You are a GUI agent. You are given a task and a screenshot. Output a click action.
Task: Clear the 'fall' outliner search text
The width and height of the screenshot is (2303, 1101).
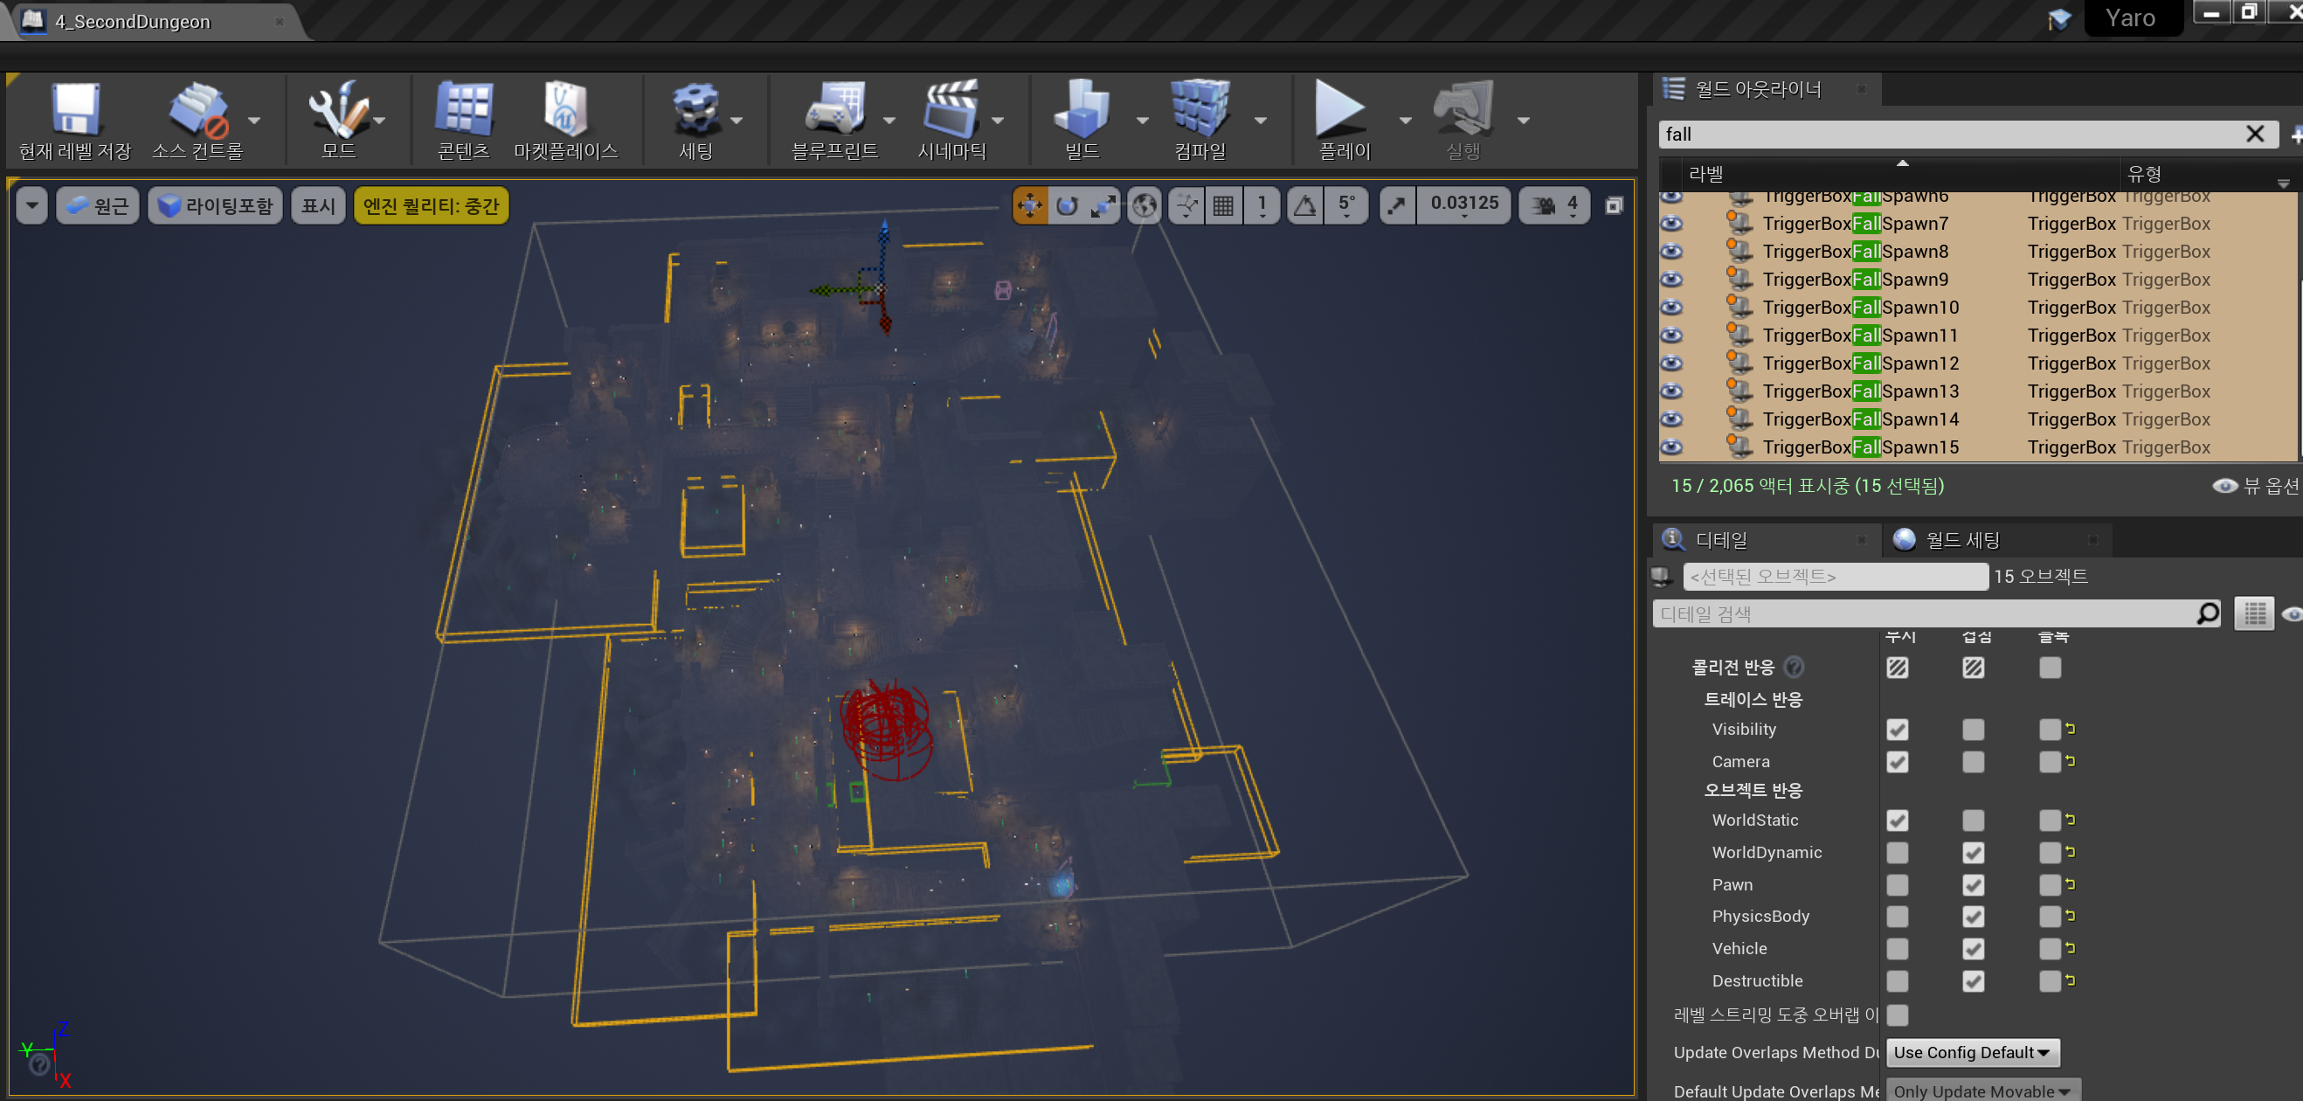(2254, 135)
